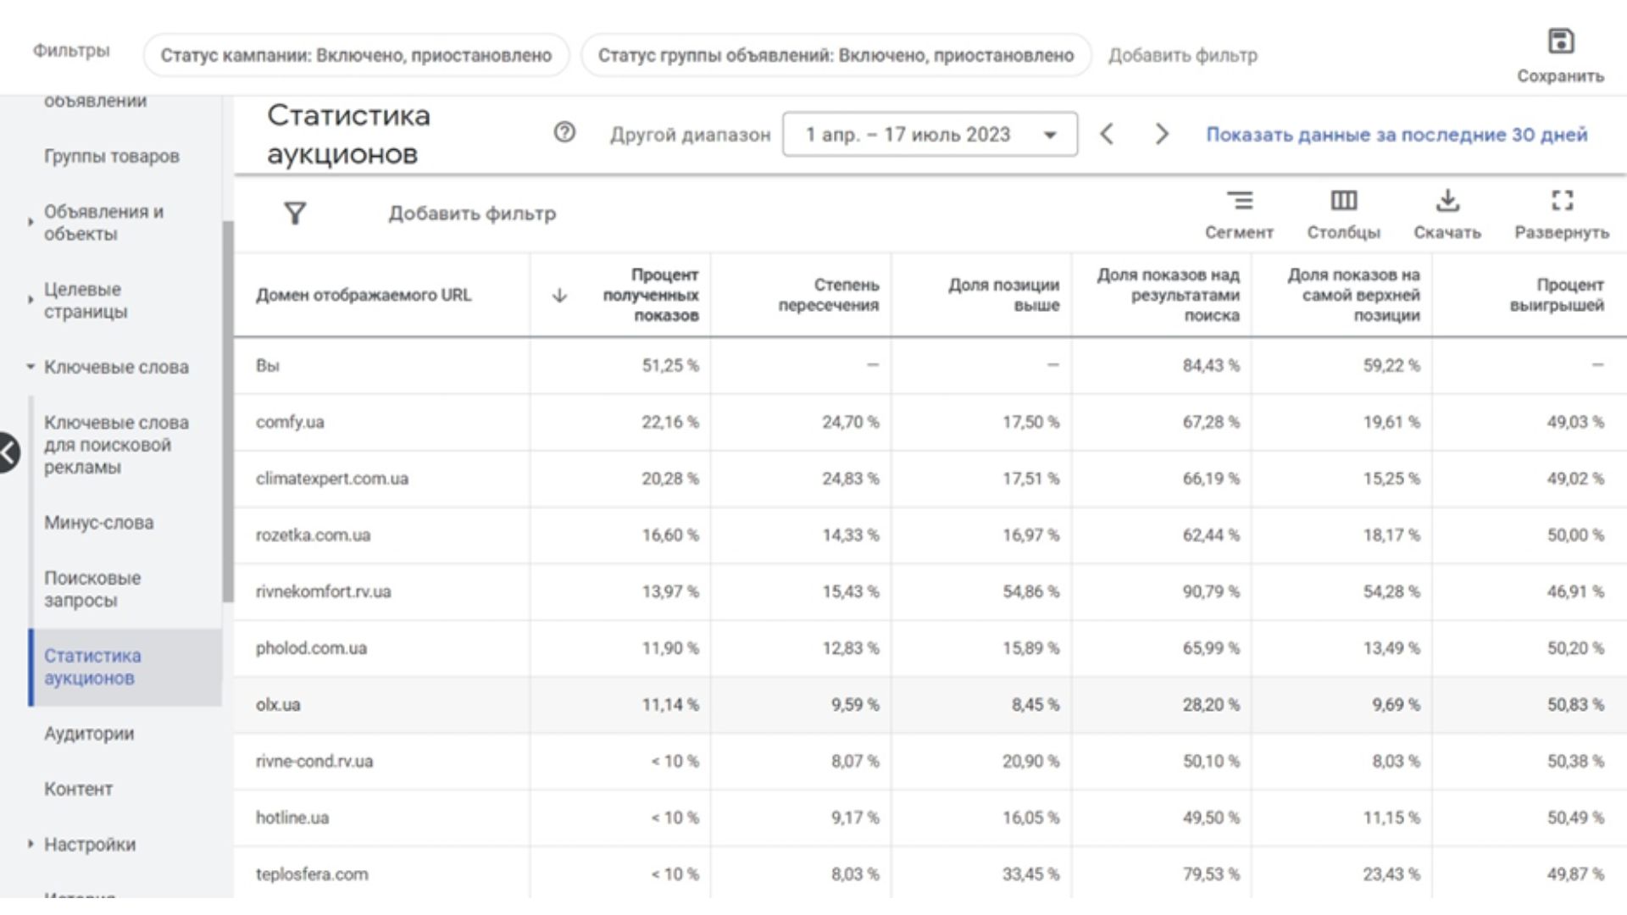The width and height of the screenshot is (1627, 915).
Task: Expand Объявления и объекты section
Action: pyautogui.click(x=31, y=223)
